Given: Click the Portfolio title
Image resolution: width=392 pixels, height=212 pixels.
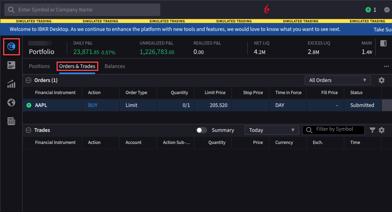Looking at the screenshot, I should coord(41,52).
